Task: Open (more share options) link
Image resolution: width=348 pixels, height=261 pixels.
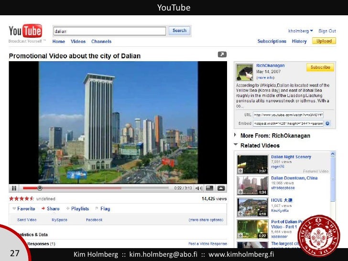Action: coord(206,220)
